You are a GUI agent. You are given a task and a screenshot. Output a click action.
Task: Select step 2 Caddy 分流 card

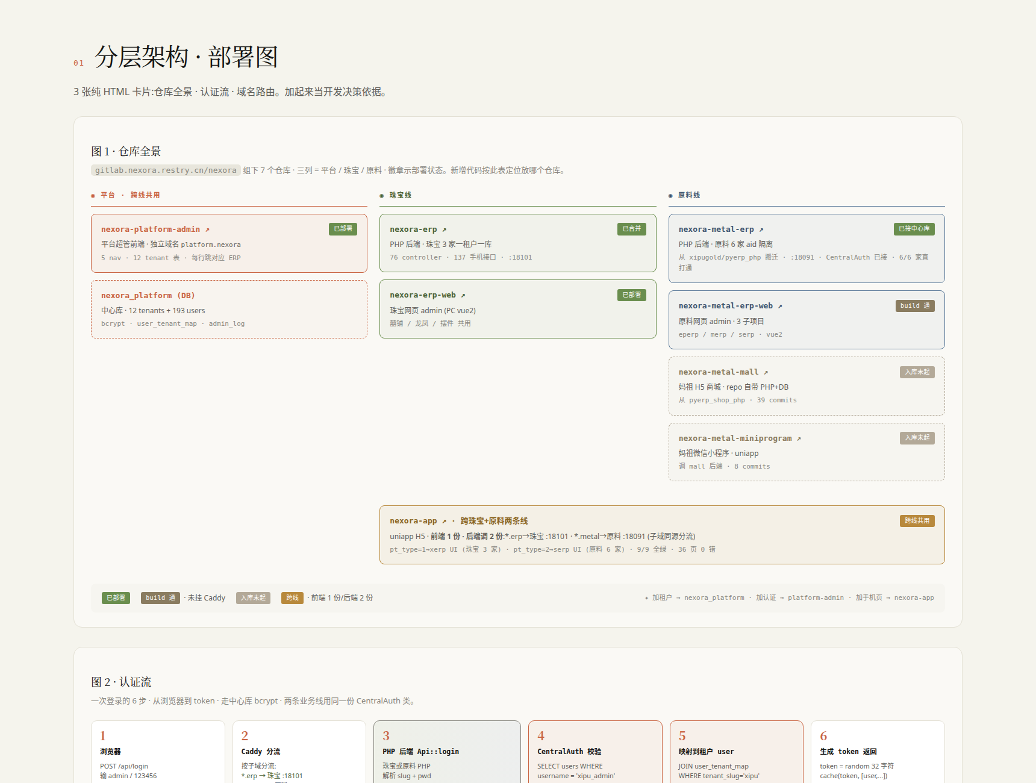point(299,752)
